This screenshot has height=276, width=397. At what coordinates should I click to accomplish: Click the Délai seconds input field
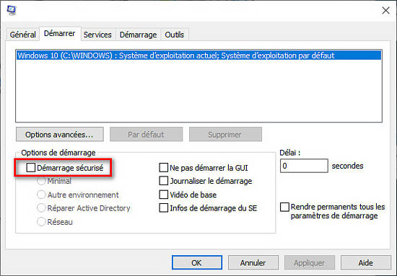click(x=304, y=166)
